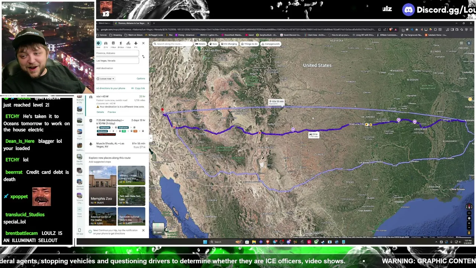Select the 2 days 13 hr transit route
This screenshot has width=476, height=268.
coord(118,127)
